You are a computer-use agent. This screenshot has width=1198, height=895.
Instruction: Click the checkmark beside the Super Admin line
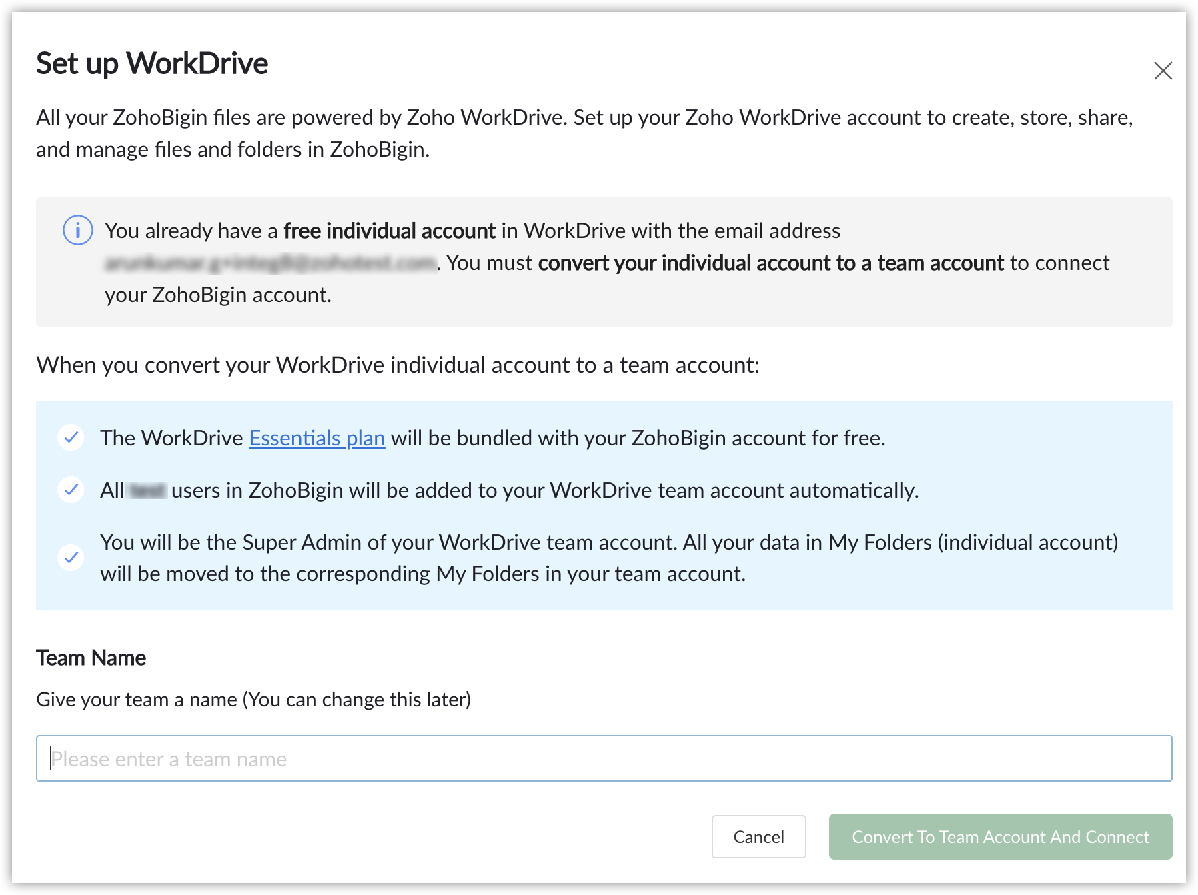point(71,557)
